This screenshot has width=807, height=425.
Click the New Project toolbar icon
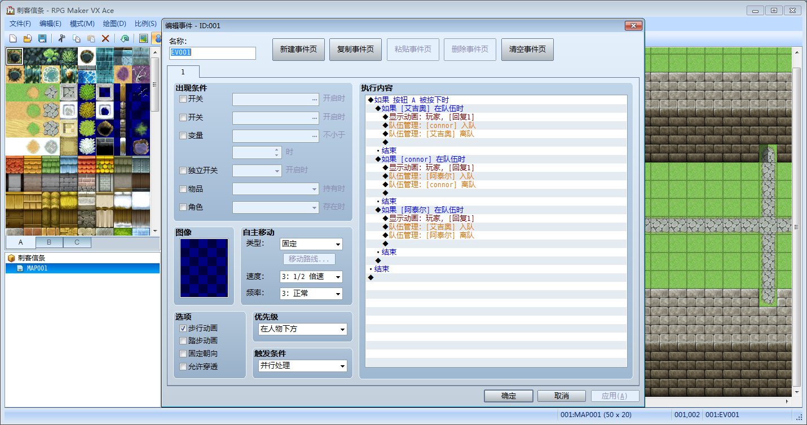click(x=12, y=38)
